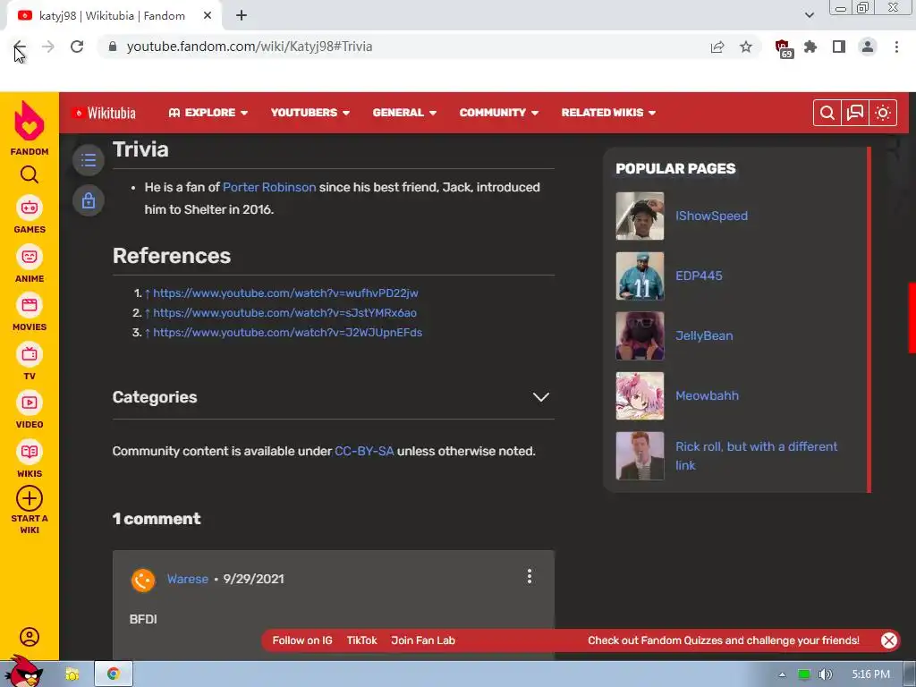
Task: Bookmark this page with star icon
Action: [746, 47]
